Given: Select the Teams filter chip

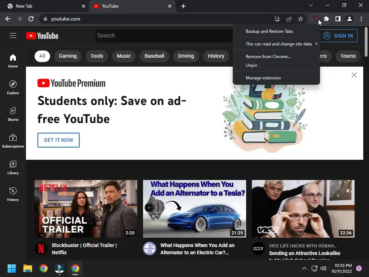Looking at the screenshot, I should [348, 56].
